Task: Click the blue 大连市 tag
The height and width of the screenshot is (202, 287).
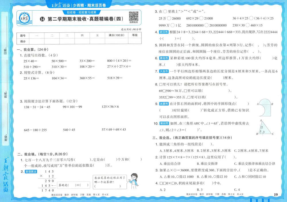Action: click(x=164, y=71)
